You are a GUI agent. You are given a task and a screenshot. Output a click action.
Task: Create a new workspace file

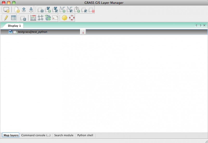[x=17, y=10]
